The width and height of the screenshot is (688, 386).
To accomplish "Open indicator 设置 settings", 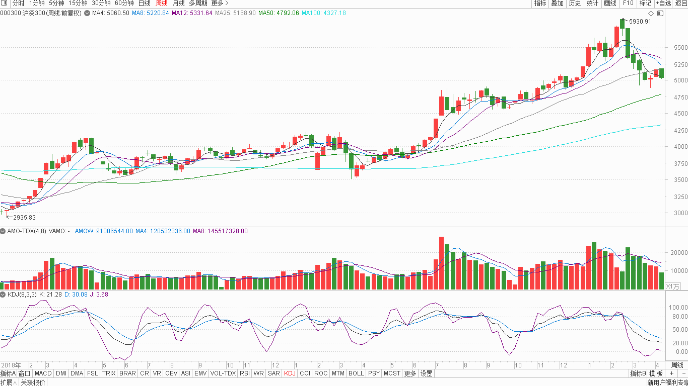I will pyautogui.click(x=427, y=373).
